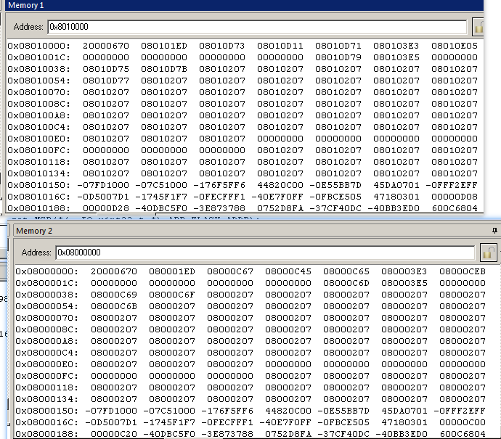
Task: Select value 08000C69 in Memory 2
Action: pyautogui.click(x=114, y=295)
